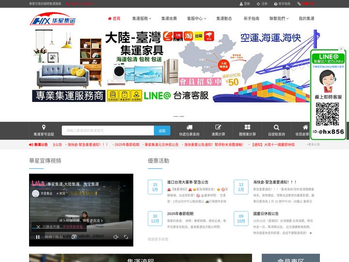Click the 华星集运 channel avatar in video

35,194
